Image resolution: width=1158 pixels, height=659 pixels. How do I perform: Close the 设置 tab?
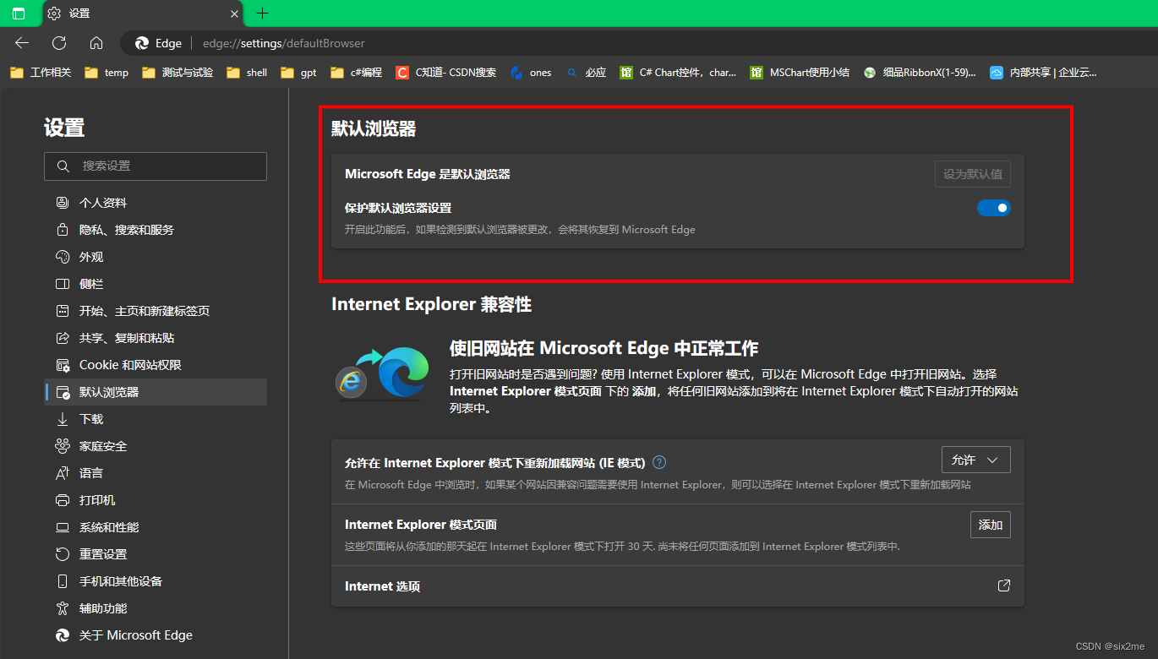pyautogui.click(x=234, y=14)
